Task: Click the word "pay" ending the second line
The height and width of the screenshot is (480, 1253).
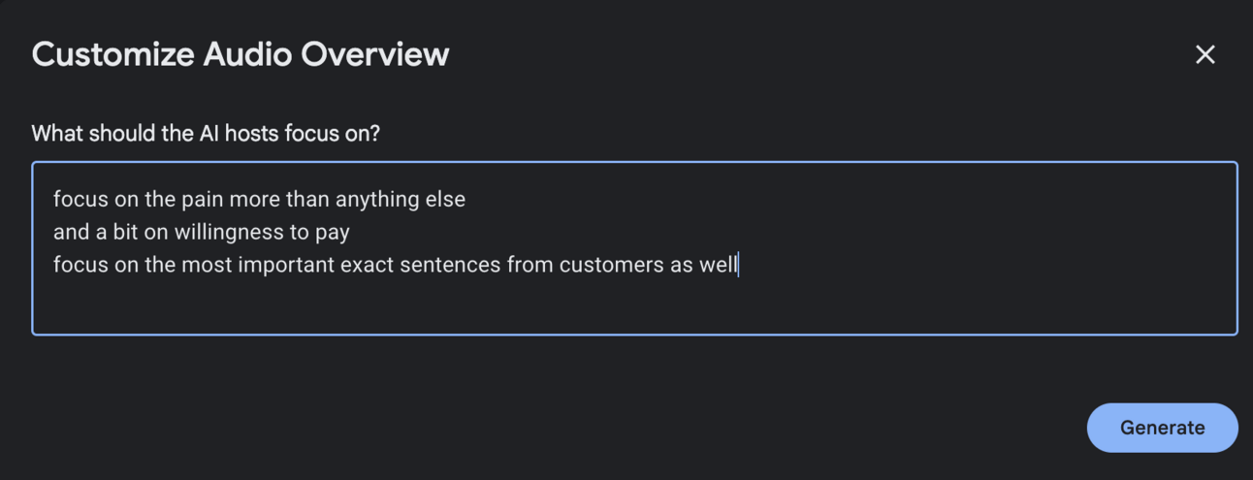Action: pos(332,233)
